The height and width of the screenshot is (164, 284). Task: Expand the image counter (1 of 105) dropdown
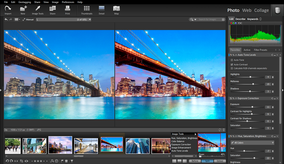[x=90, y=20]
